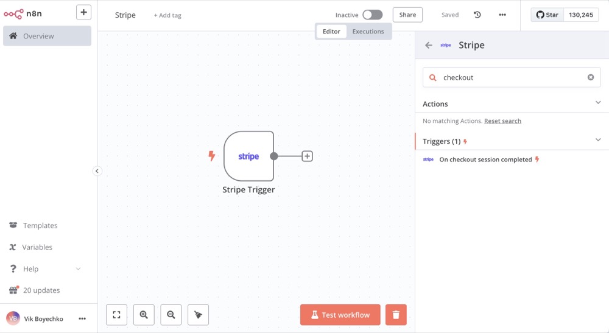The image size is (609, 333).
Task: Click the Stripe Trigger node label
Action: [x=248, y=190]
